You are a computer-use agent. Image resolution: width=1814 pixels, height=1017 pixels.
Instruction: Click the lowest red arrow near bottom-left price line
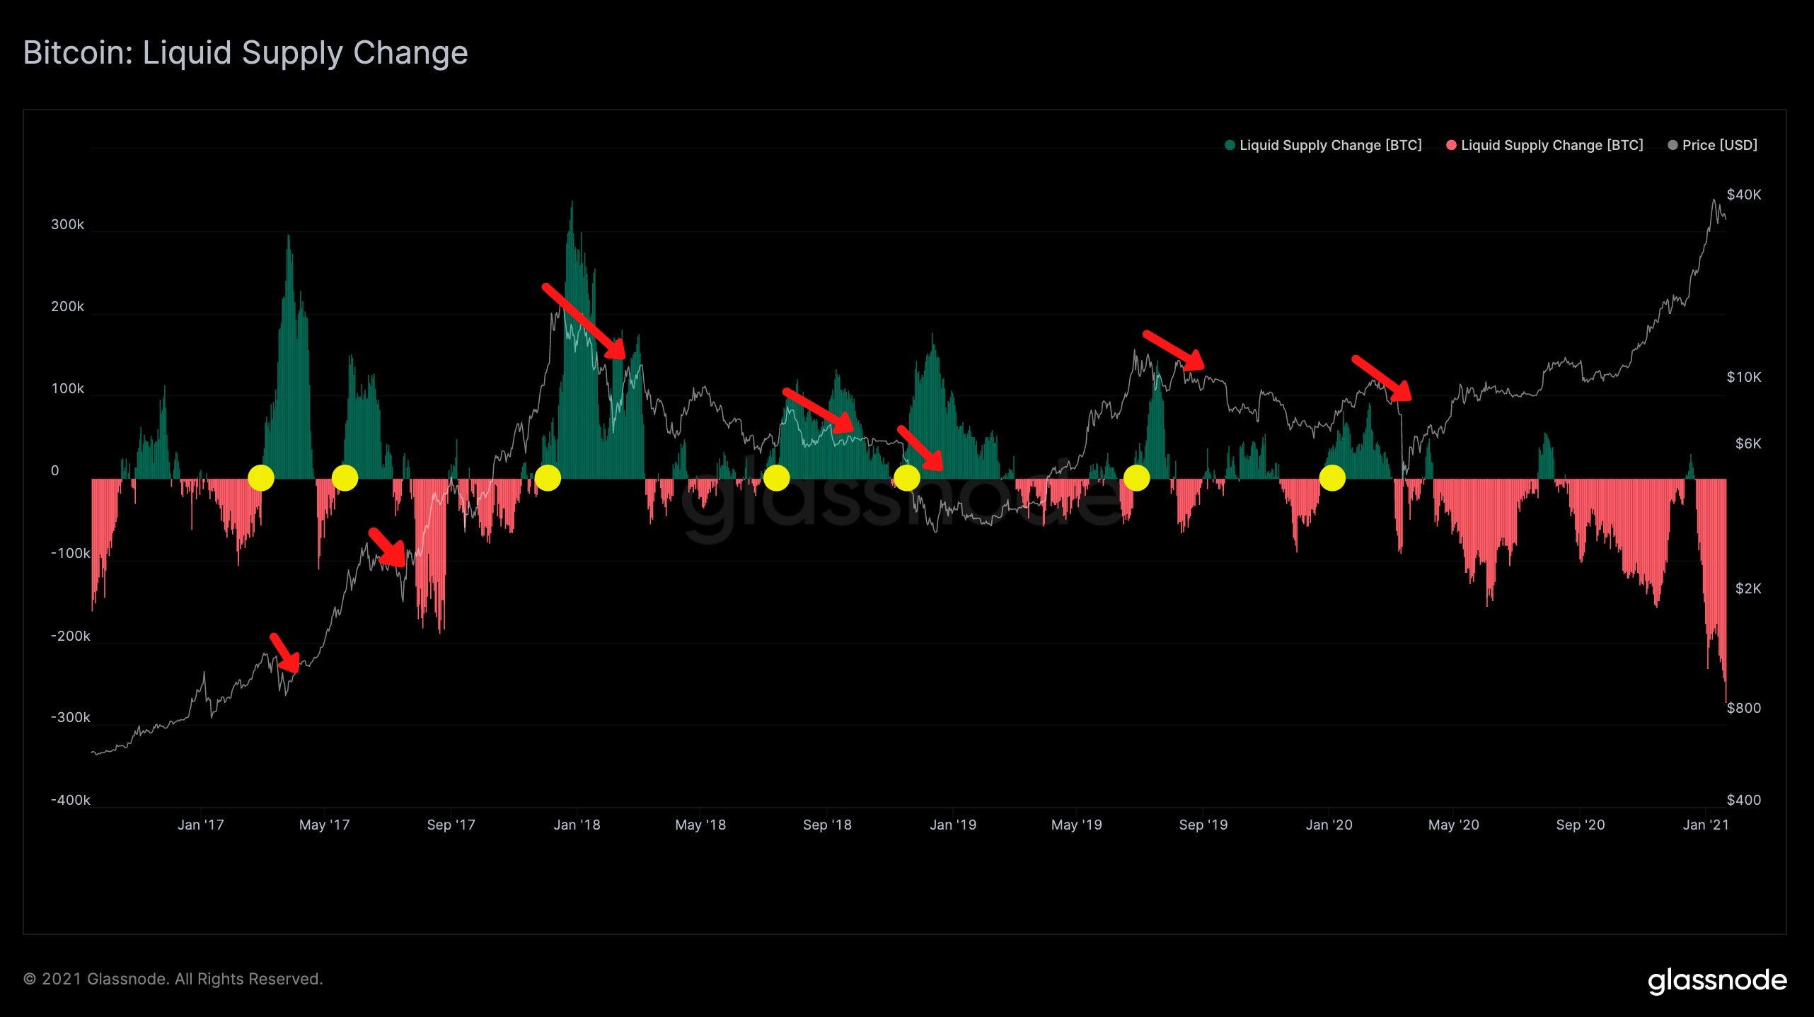tap(285, 653)
